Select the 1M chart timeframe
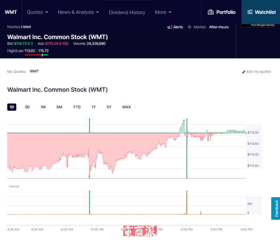Viewport: 280px width, 244px height. (x=43, y=107)
